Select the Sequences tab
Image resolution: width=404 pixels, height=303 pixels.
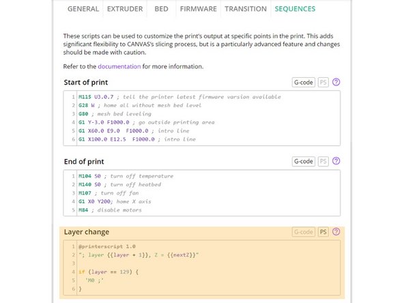coord(295,9)
